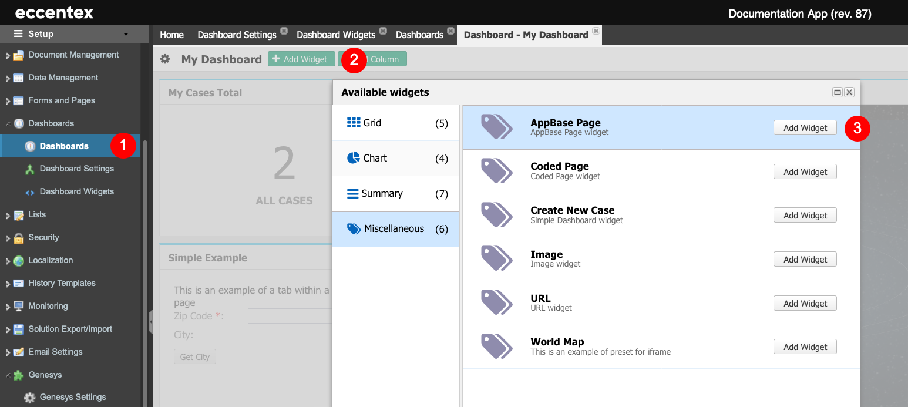The image size is (908, 407).
Task: Expand the Forms and Pages node
Action: click(8, 102)
